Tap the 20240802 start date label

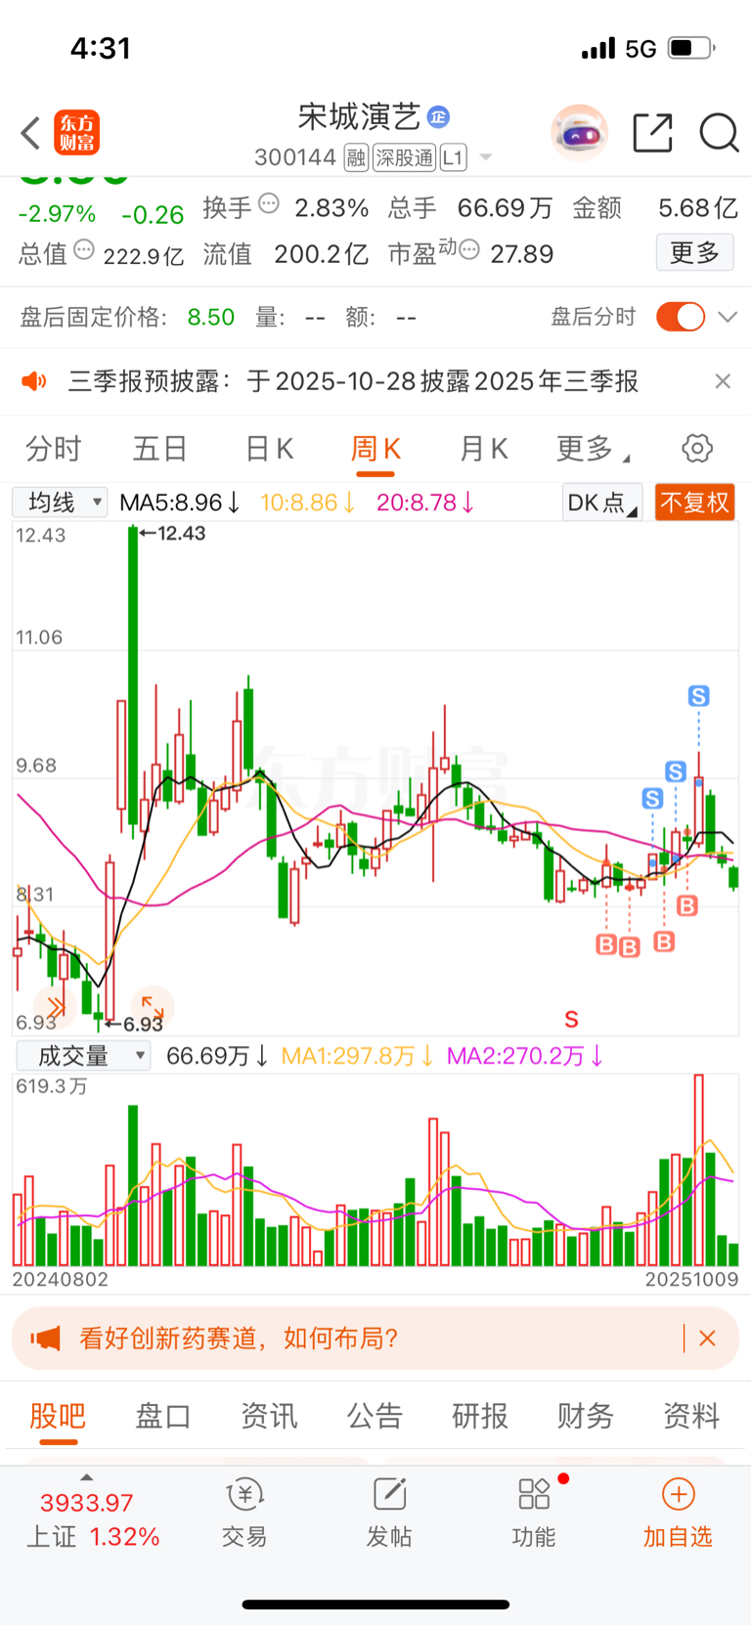pos(61,1279)
